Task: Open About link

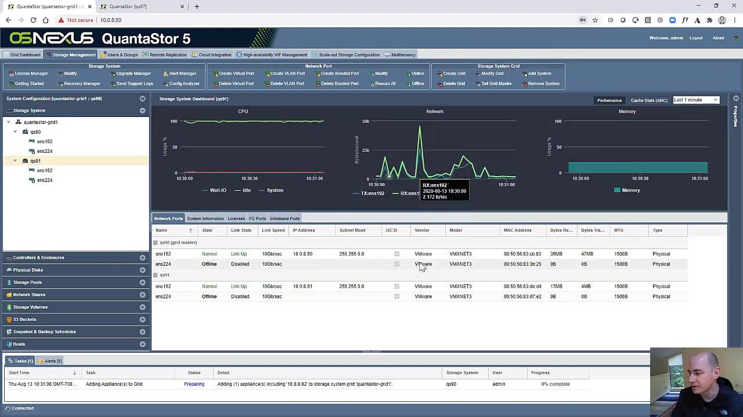Action: point(718,38)
